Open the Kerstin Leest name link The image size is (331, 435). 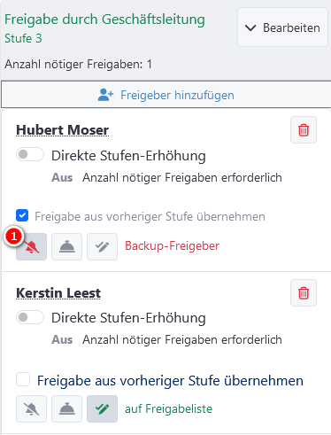58,293
